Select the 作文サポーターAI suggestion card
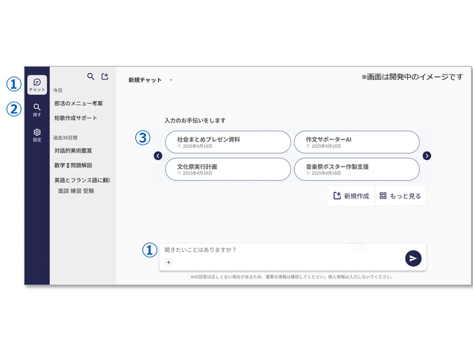The height and width of the screenshot is (355, 473). coord(357,142)
